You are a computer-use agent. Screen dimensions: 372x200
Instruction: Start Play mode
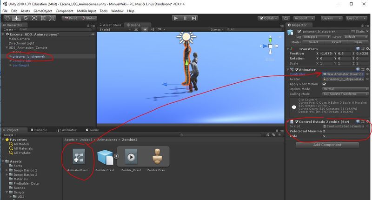176,18
